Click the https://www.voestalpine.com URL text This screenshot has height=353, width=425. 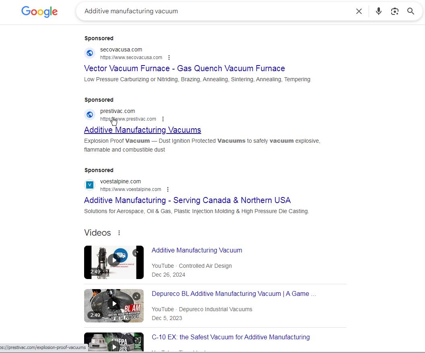tap(131, 189)
